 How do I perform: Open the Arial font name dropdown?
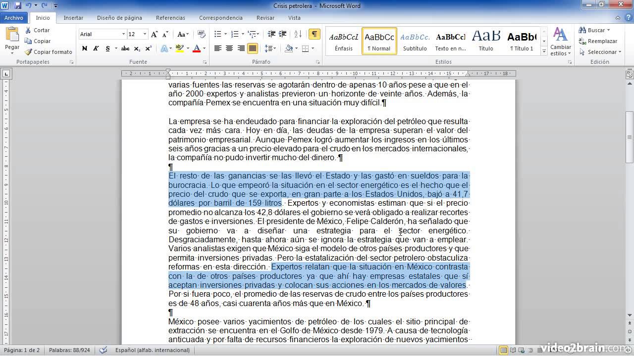click(x=123, y=34)
